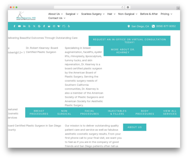Screen dimensions: 188x159
Task: Click the 'Board Certified Plastic Surgeon in San Diego County' heading
Action: click(x=35, y=128)
